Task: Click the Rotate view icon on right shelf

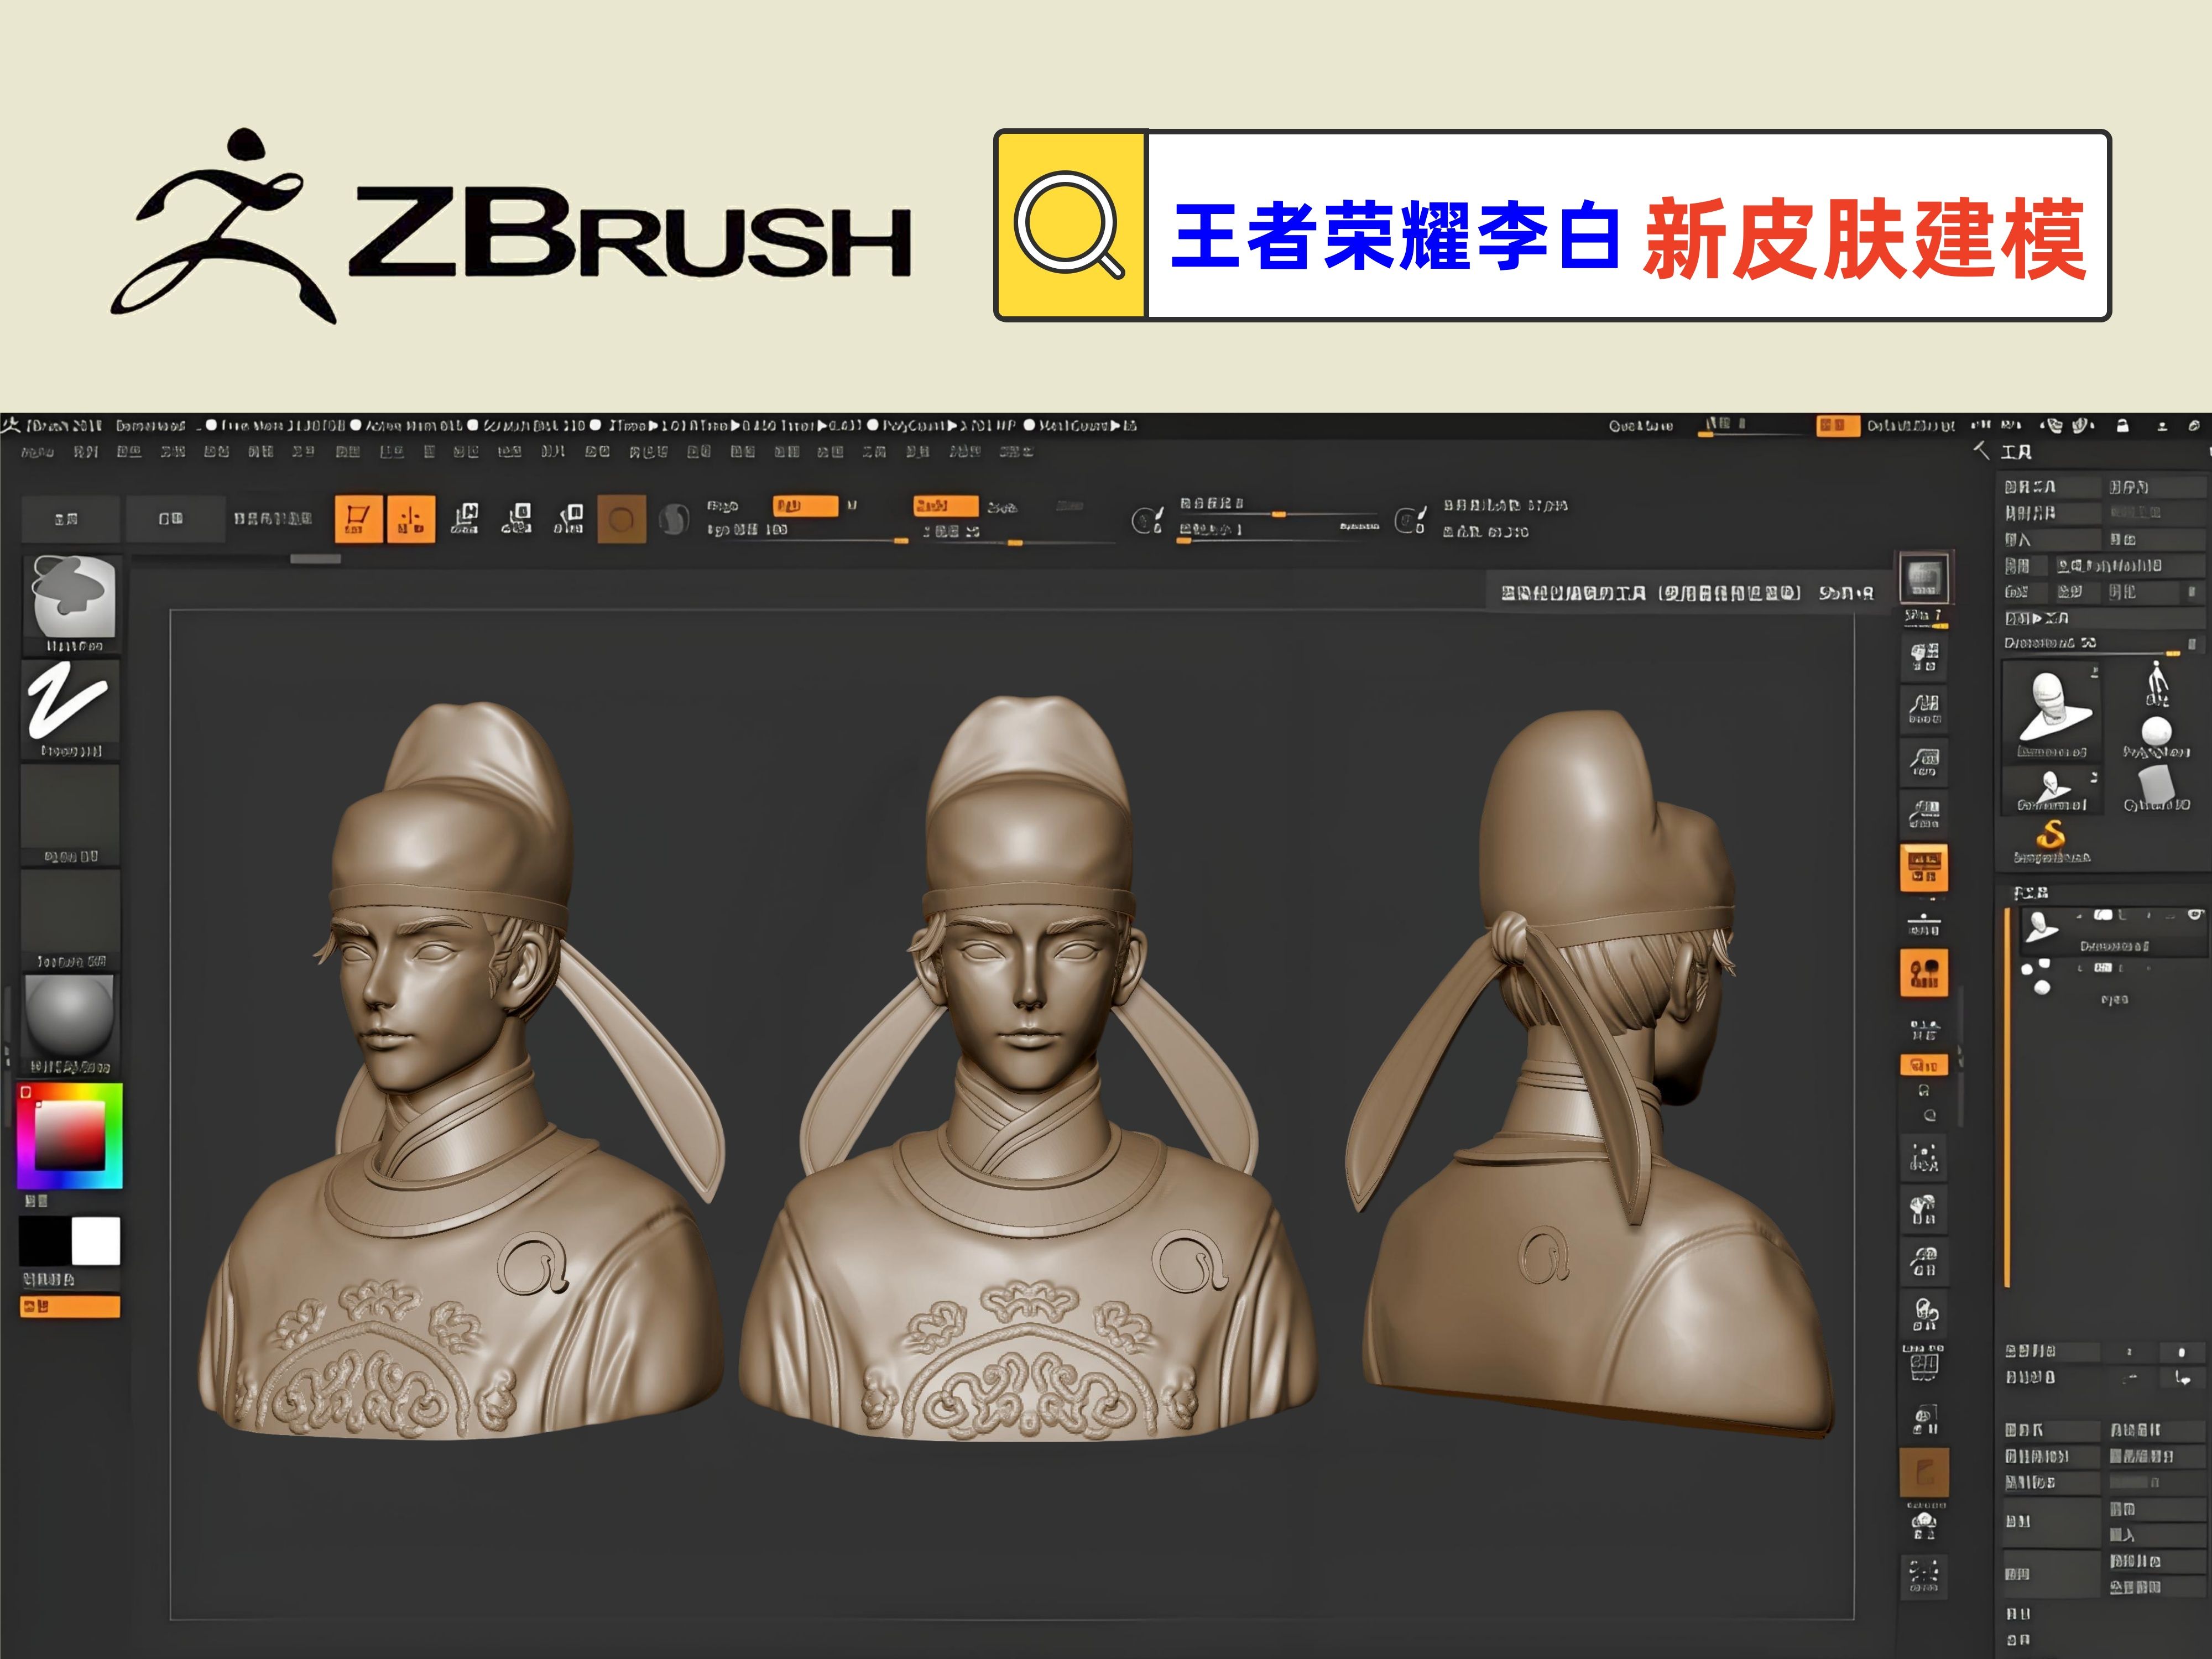Action: coord(1924,1313)
